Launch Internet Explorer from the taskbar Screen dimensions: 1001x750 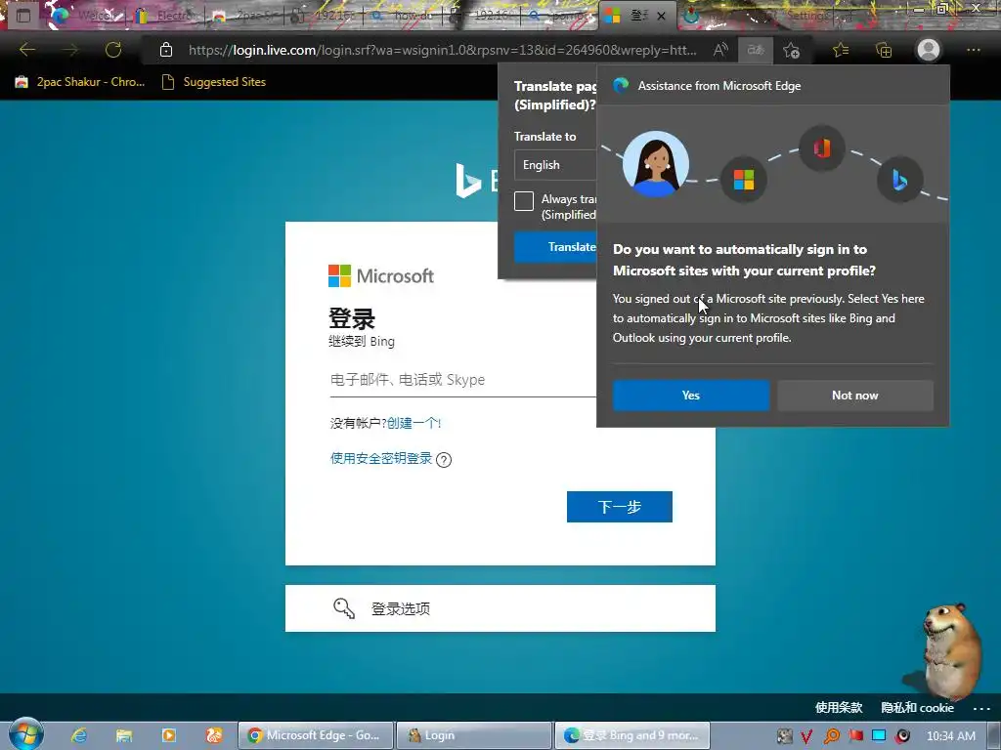coord(79,735)
